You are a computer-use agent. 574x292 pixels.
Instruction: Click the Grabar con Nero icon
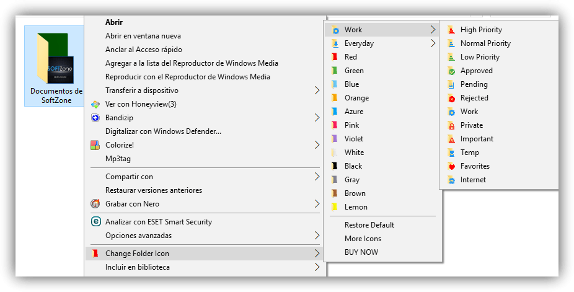[x=95, y=204]
